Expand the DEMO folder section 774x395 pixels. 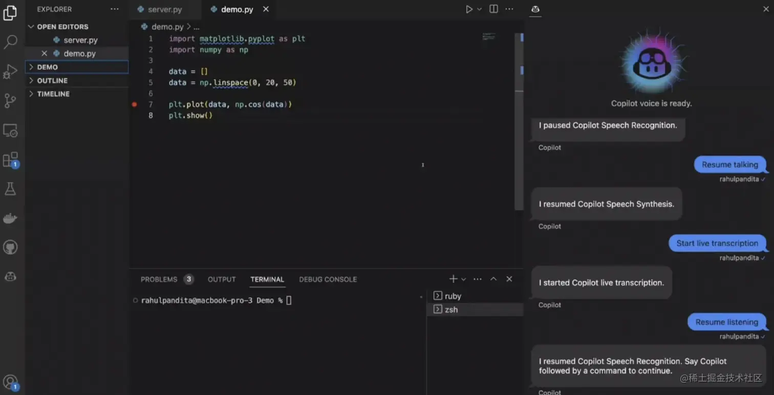click(77, 67)
